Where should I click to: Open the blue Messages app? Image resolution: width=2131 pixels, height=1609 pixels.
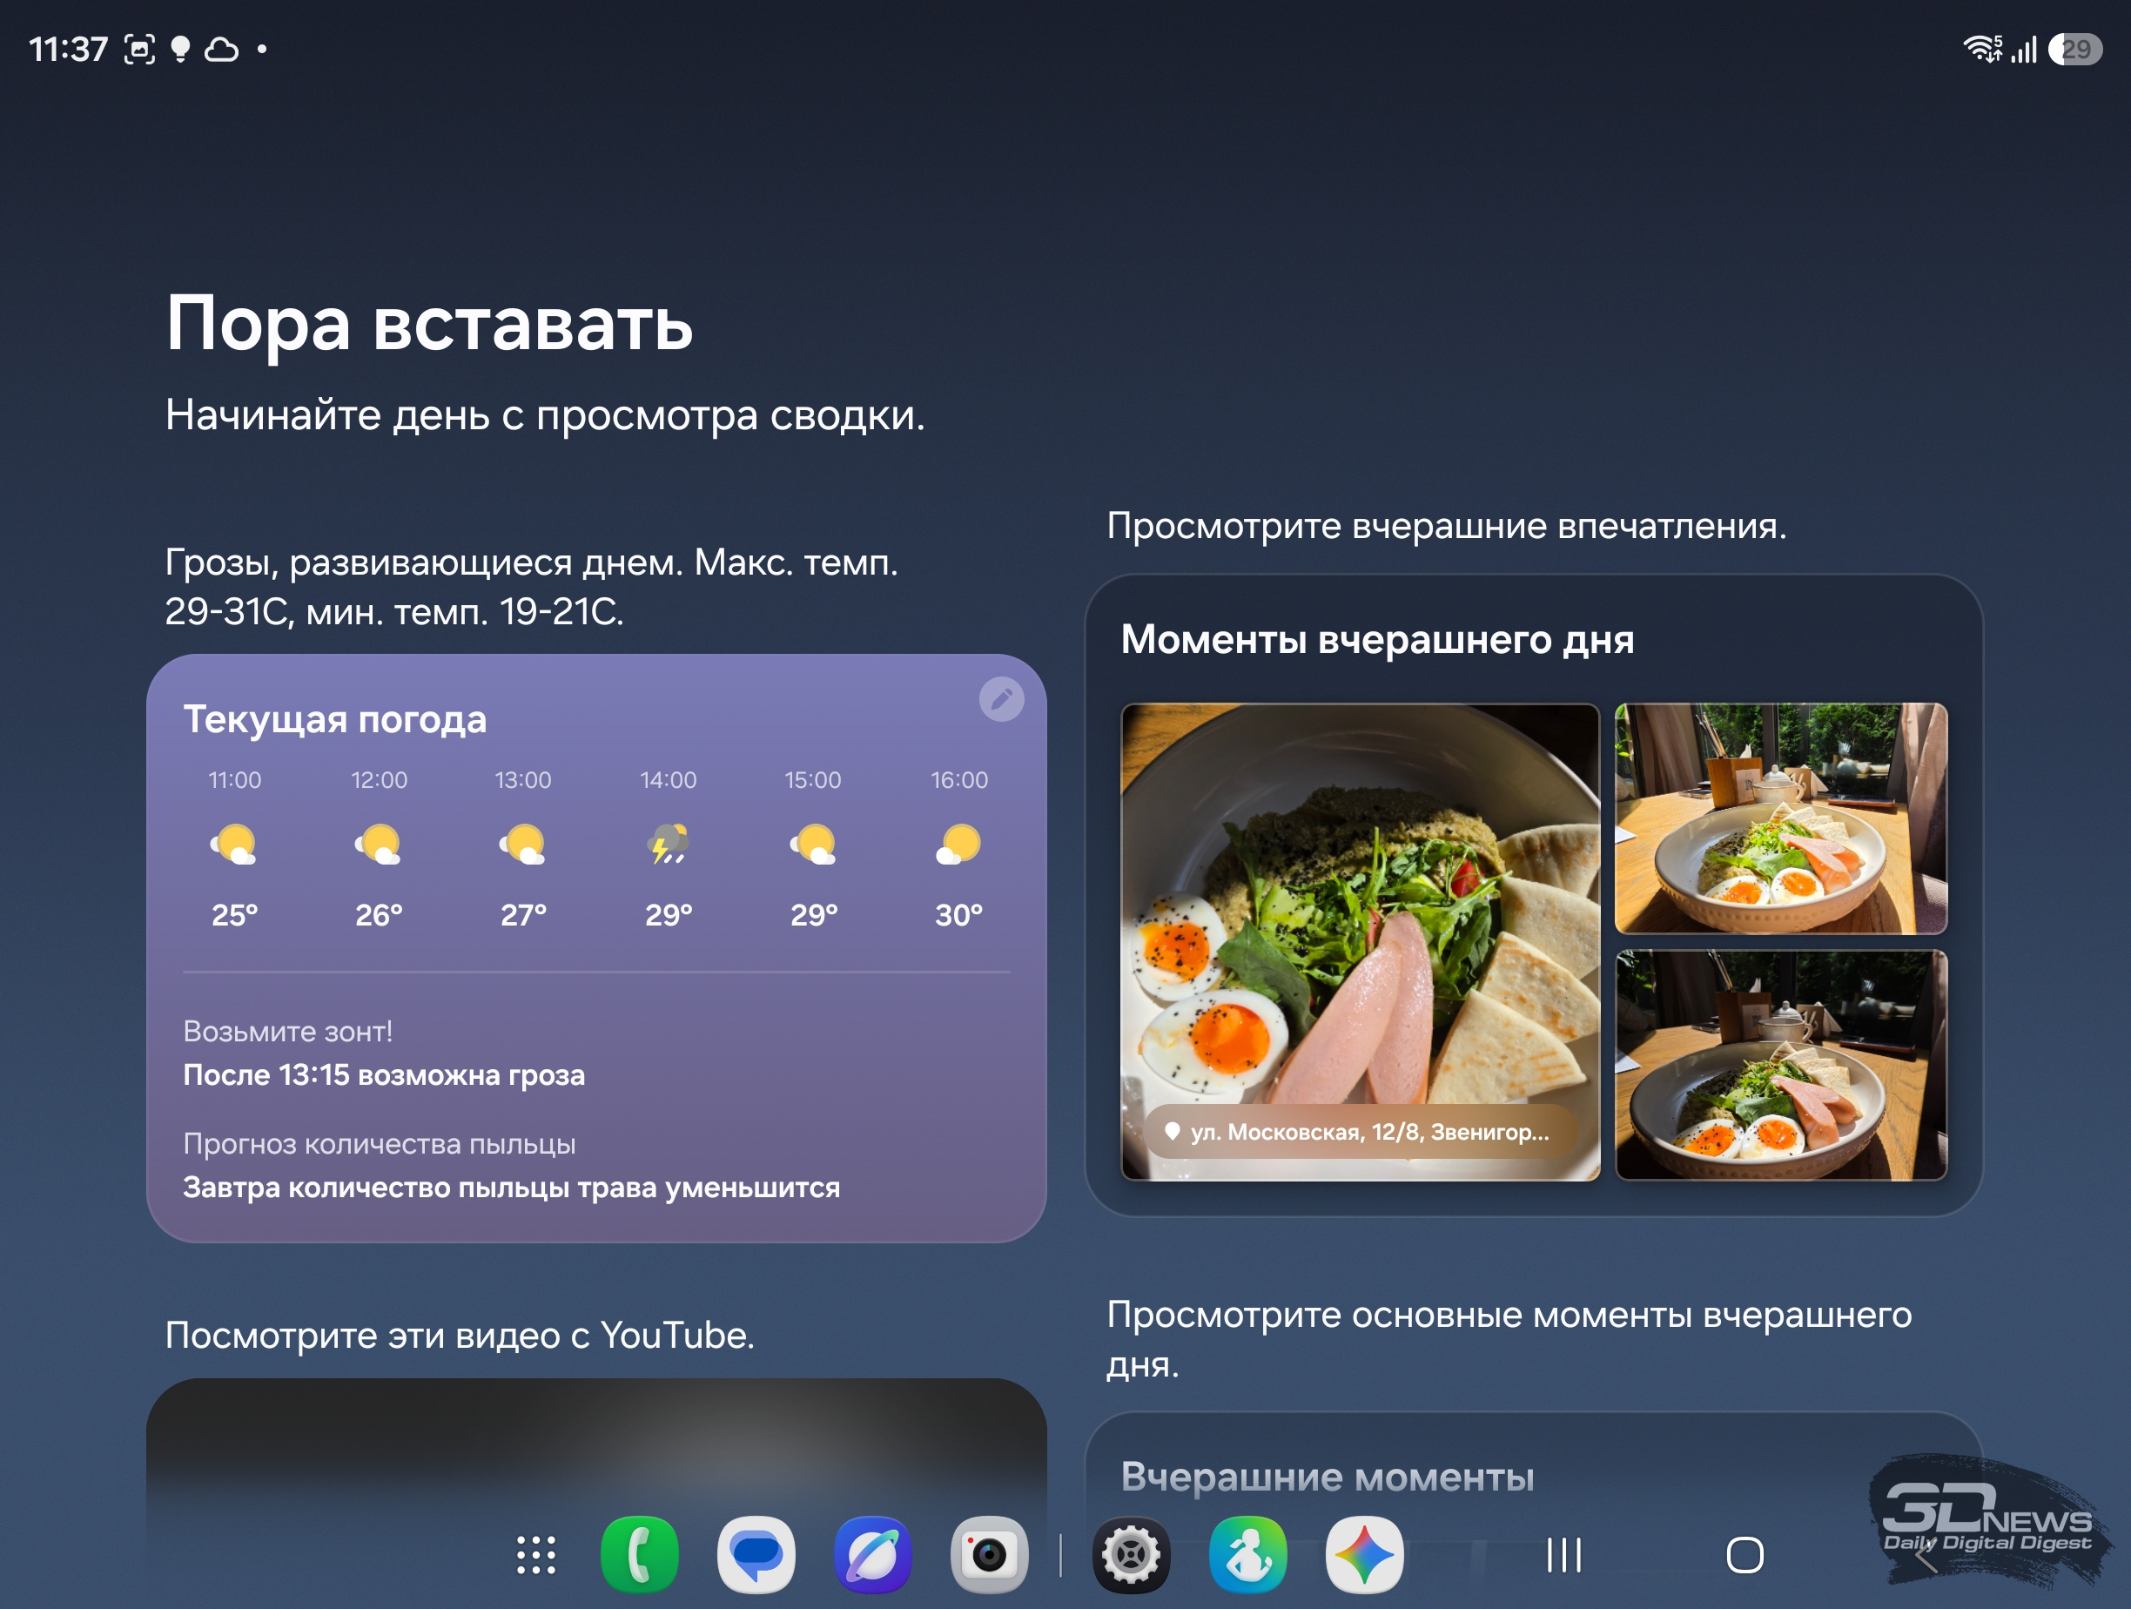756,1554
